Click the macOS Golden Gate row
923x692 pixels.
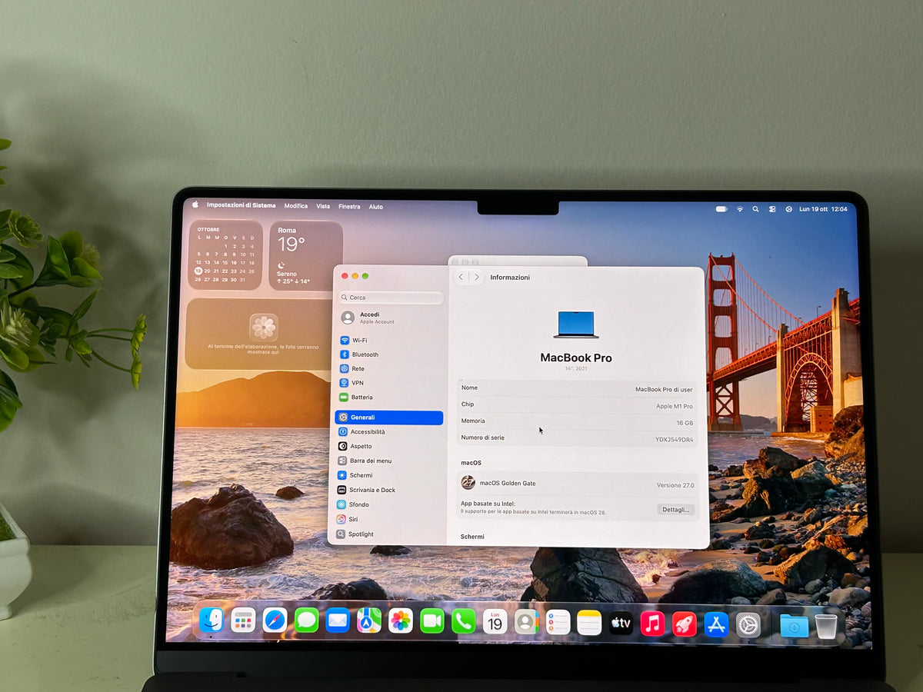point(578,484)
